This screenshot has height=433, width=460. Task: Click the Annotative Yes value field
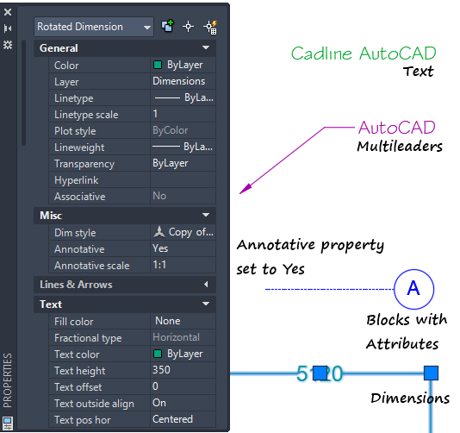point(183,248)
